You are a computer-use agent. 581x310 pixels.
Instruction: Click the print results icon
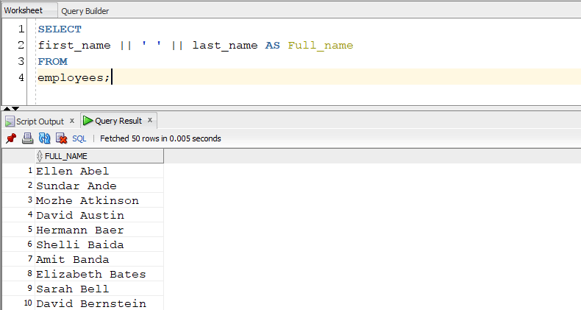pyautogui.click(x=27, y=138)
